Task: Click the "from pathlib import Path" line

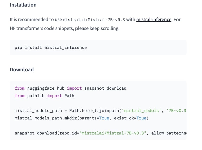Action: click(44, 96)
